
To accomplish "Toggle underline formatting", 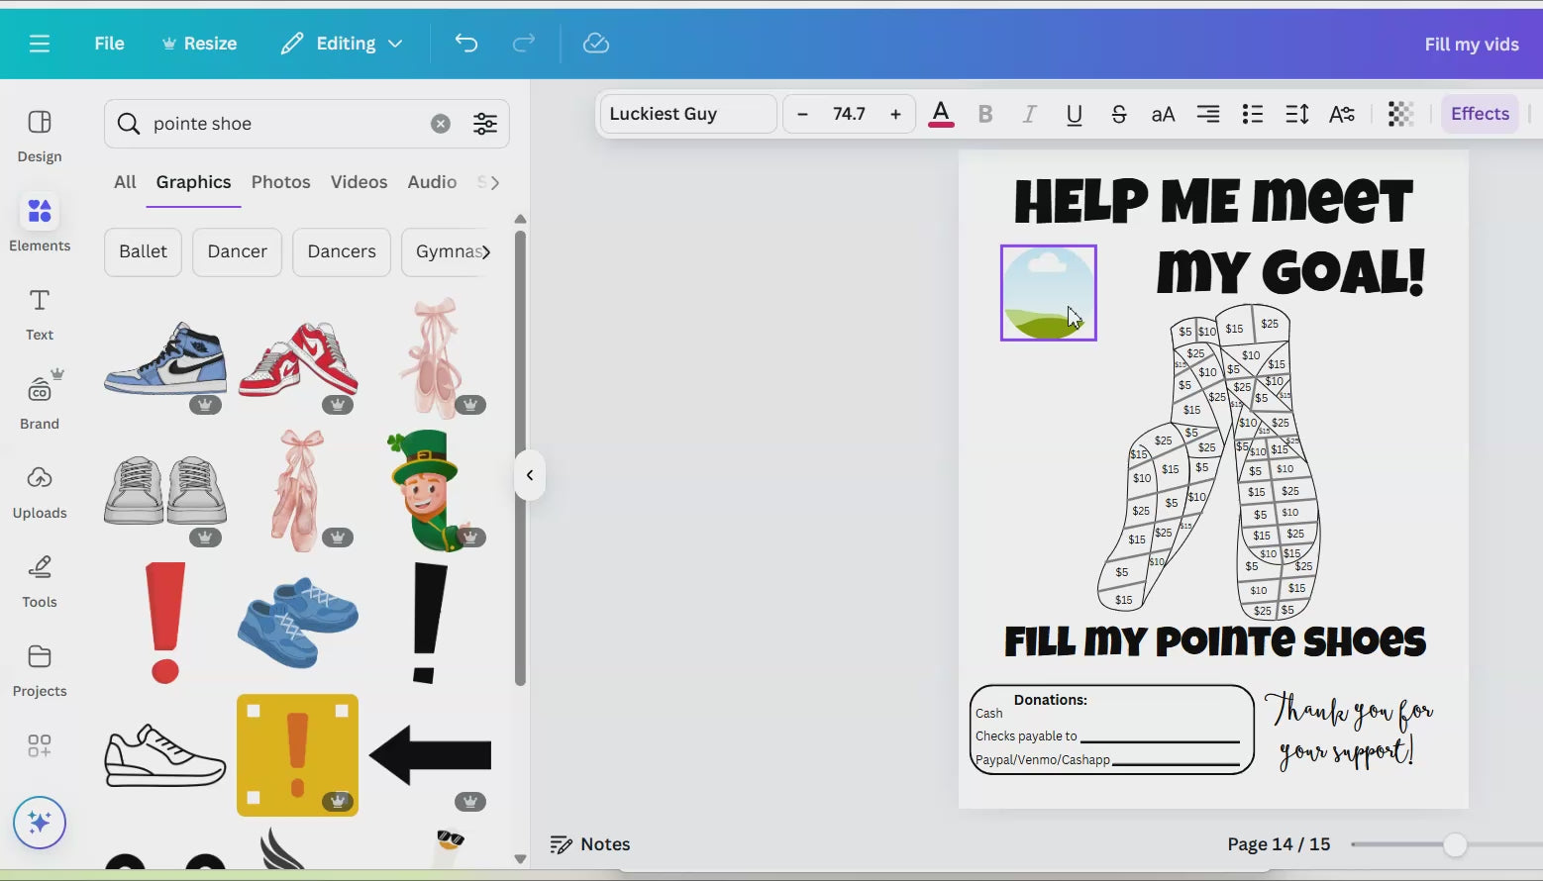I will click(x=1074, y=114).
